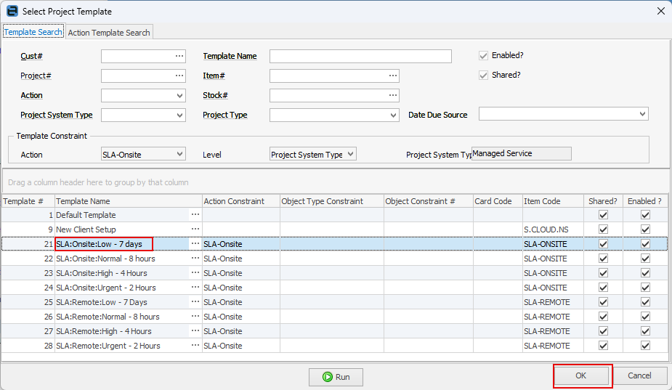Click ellipsis in SLA:Remote:Urgent - 2 Hours row

[195, 346]
